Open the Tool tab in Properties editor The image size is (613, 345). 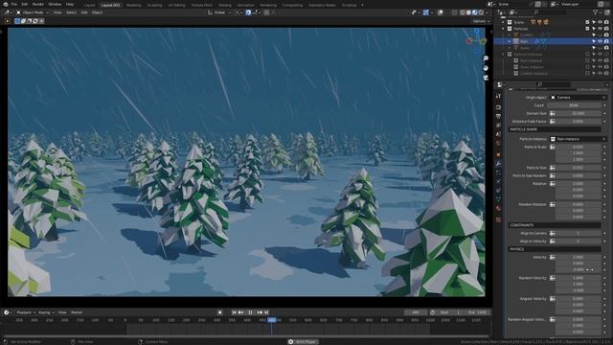pos(498,96)
